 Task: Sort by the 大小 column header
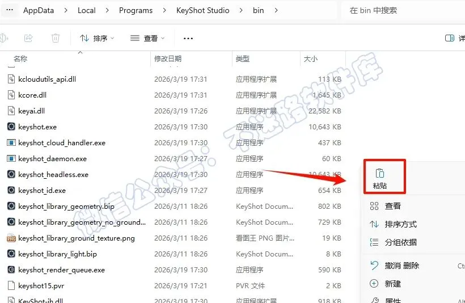pos(311,59)
